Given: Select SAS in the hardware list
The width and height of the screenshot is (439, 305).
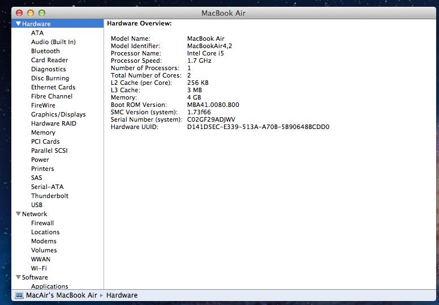Looking at the screenshot, I should (x=36, y=178).
